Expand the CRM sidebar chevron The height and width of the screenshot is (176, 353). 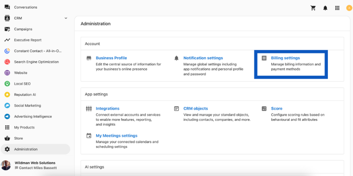(66, 18)
